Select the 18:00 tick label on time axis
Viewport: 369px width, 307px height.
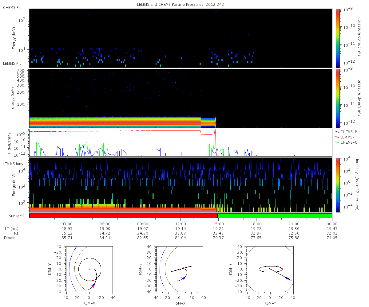256,224
